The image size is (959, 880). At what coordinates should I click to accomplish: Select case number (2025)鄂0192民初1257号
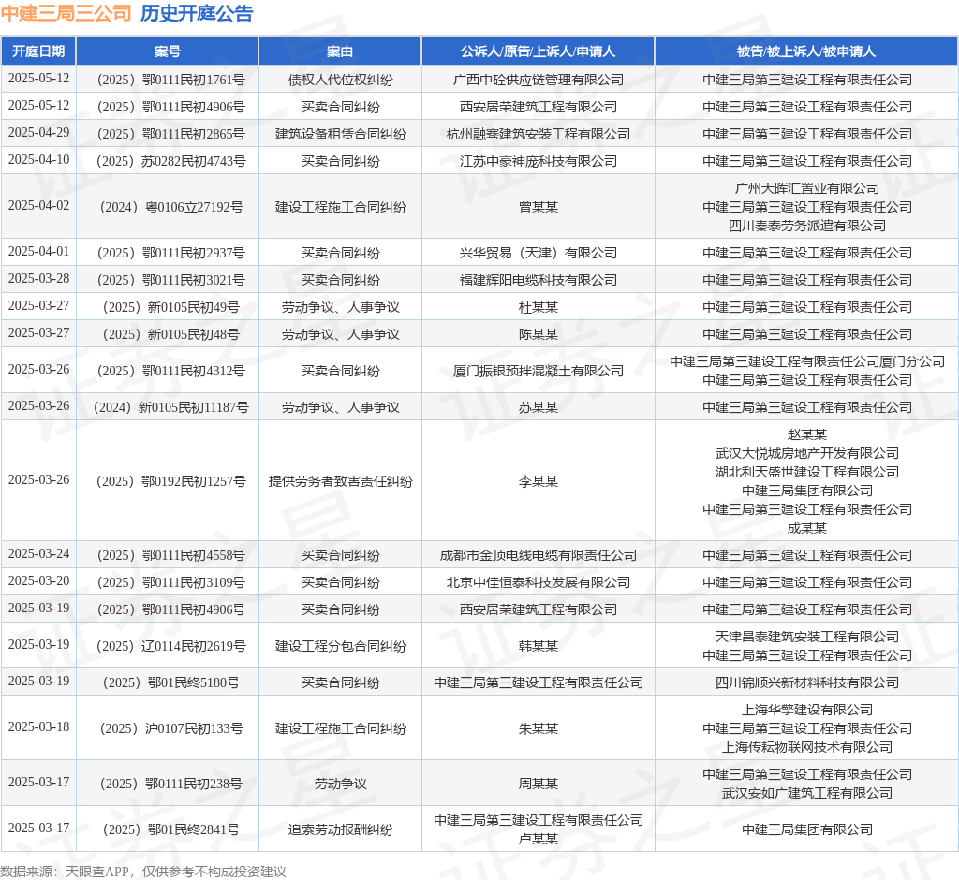pos(168,481)
